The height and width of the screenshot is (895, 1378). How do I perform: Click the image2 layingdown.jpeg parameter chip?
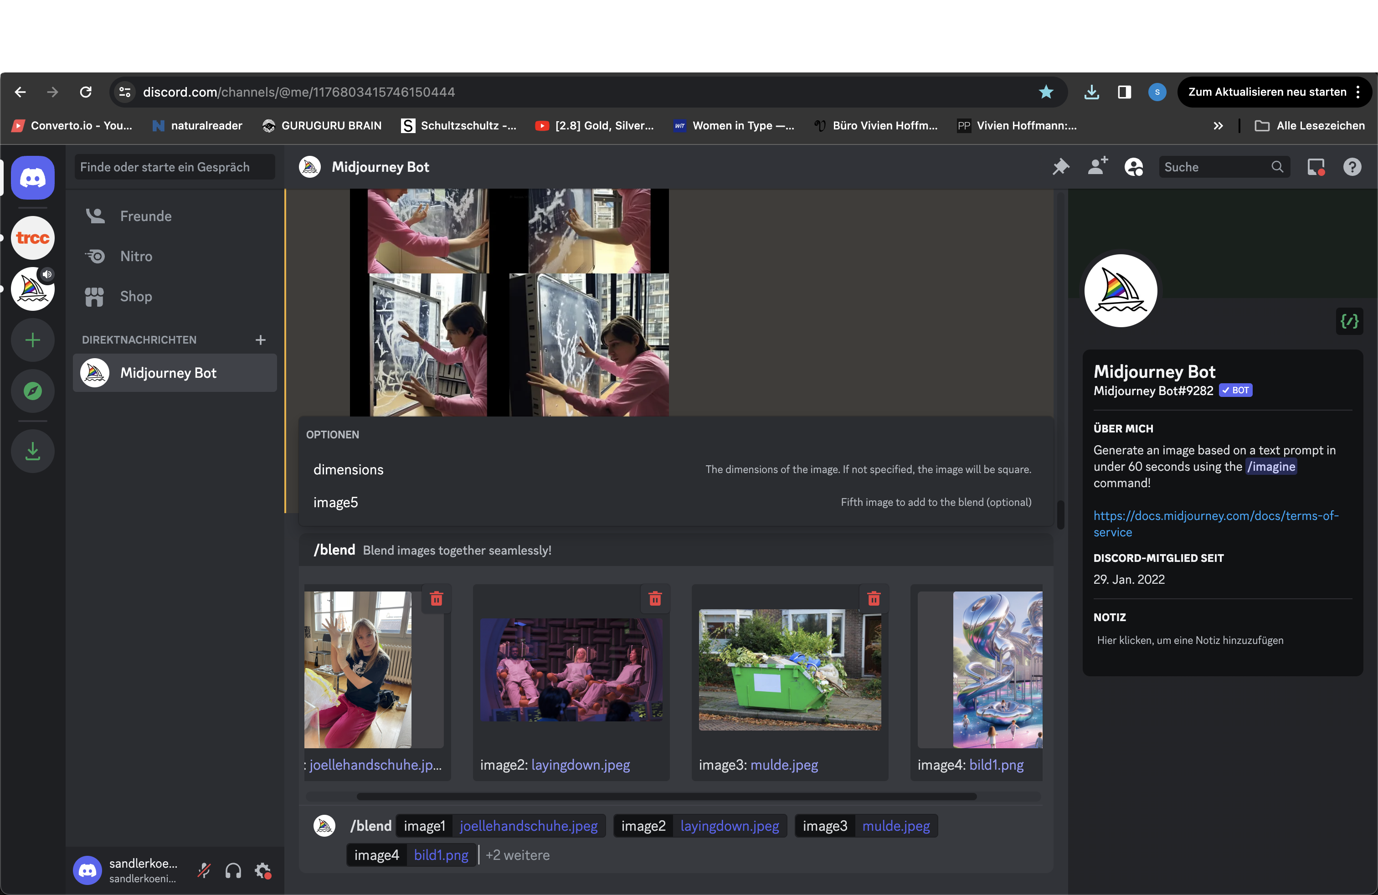click(700, 826)
